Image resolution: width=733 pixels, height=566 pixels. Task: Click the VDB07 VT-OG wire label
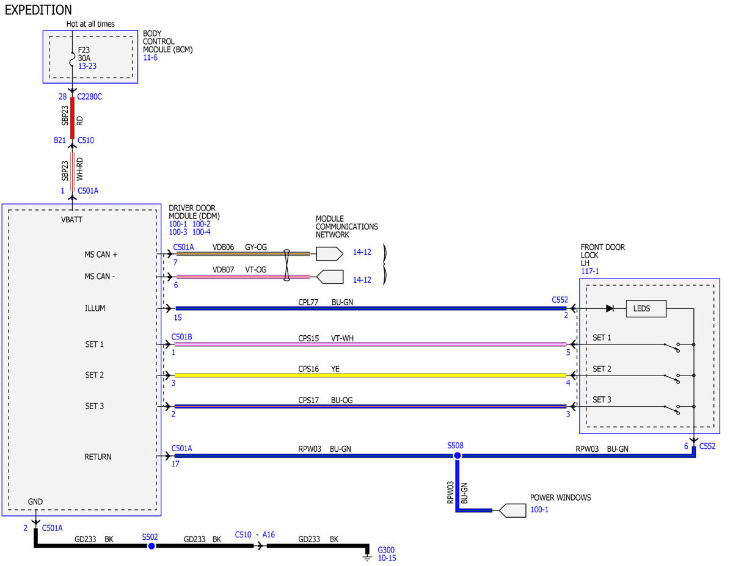pyautogui.click(x=239, y=269)
